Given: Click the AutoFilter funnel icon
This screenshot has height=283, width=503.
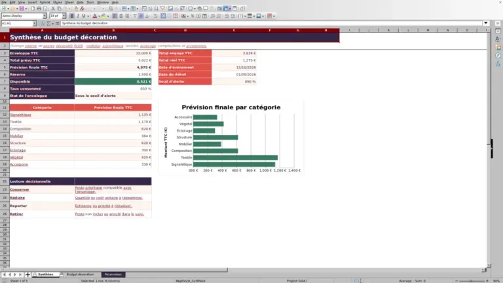Looking at the screenshot, I should [x=162, y=9].
